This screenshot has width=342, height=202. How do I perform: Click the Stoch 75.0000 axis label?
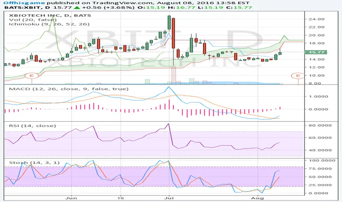click(x=320, y=169)
